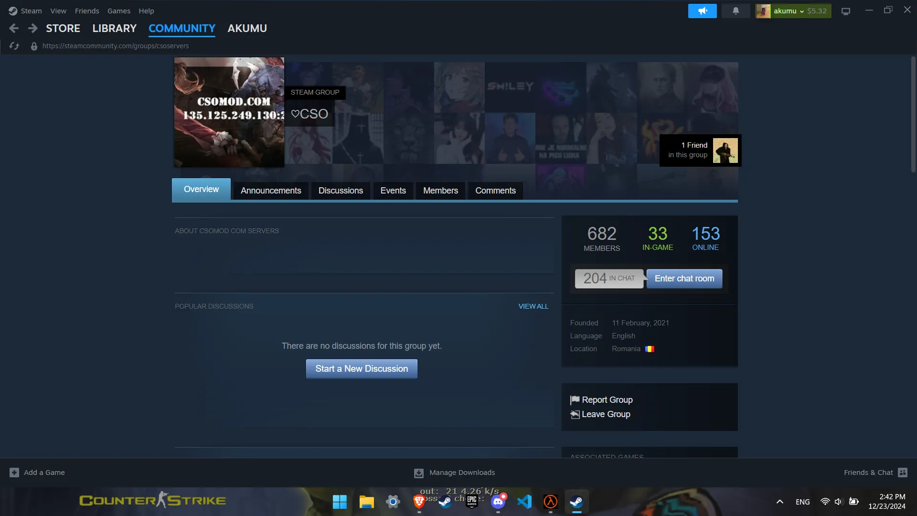Open File Explorer from the taskbar
The image size is (917, 516).
point(366,502)
